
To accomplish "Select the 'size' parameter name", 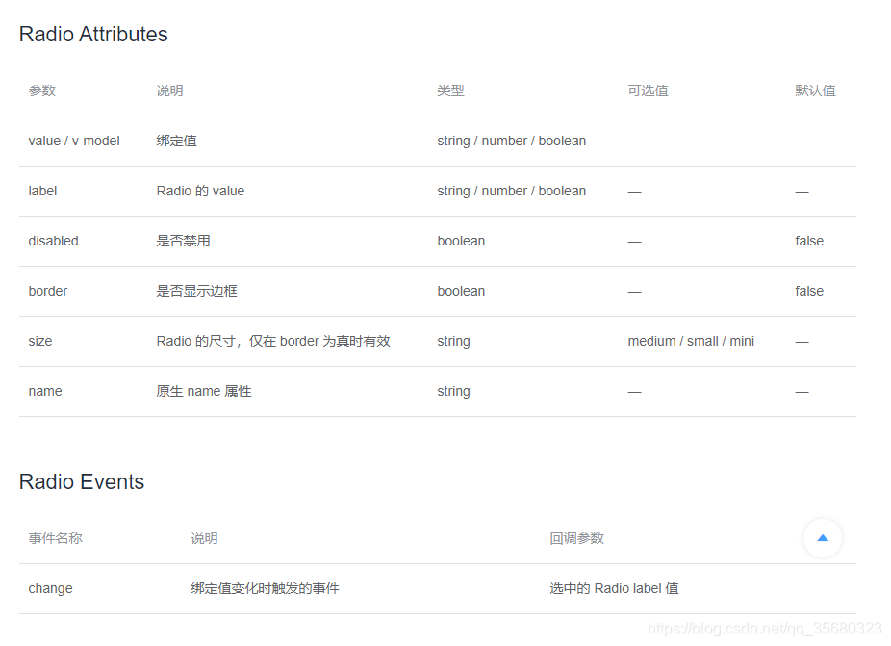I will pyautogui.click(x=39, y=341).
